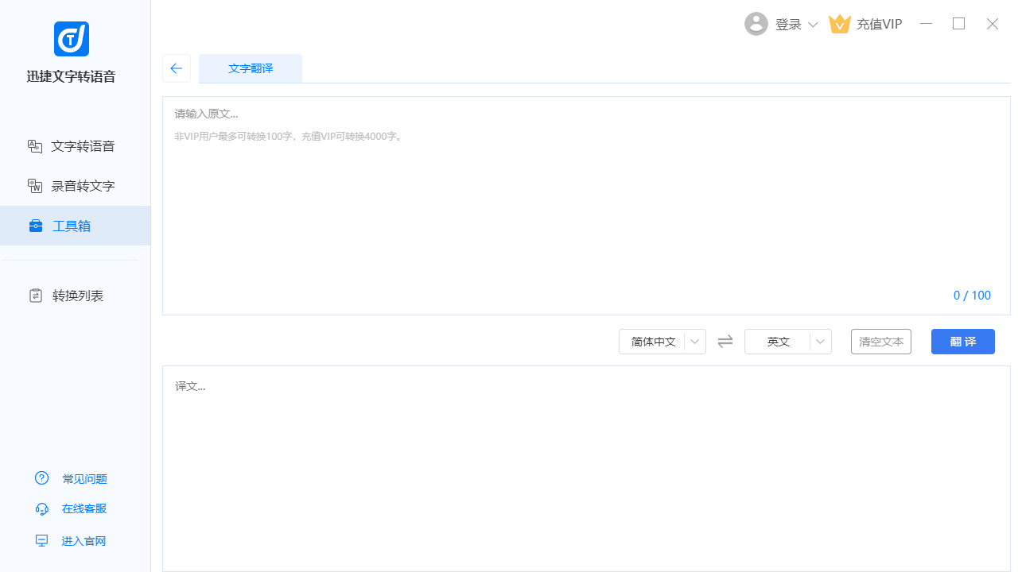Click the user avatar icon

pos(756,24)
